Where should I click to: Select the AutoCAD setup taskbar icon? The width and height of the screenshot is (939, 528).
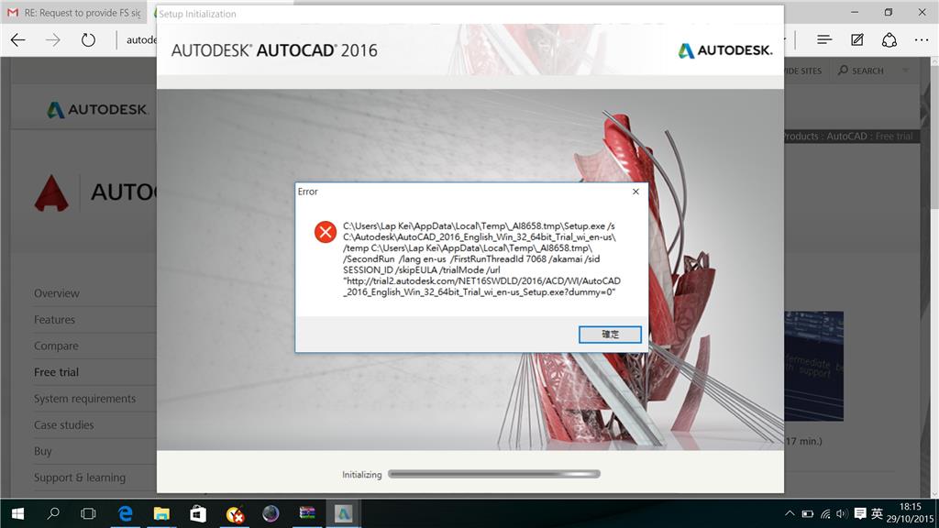pos(343,513)
